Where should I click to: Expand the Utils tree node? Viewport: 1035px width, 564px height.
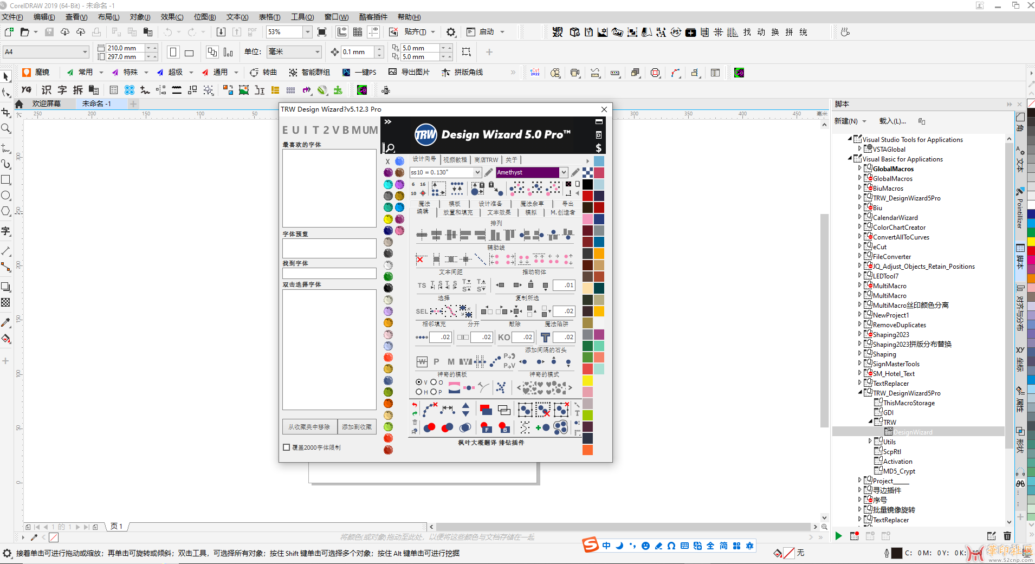870,442
